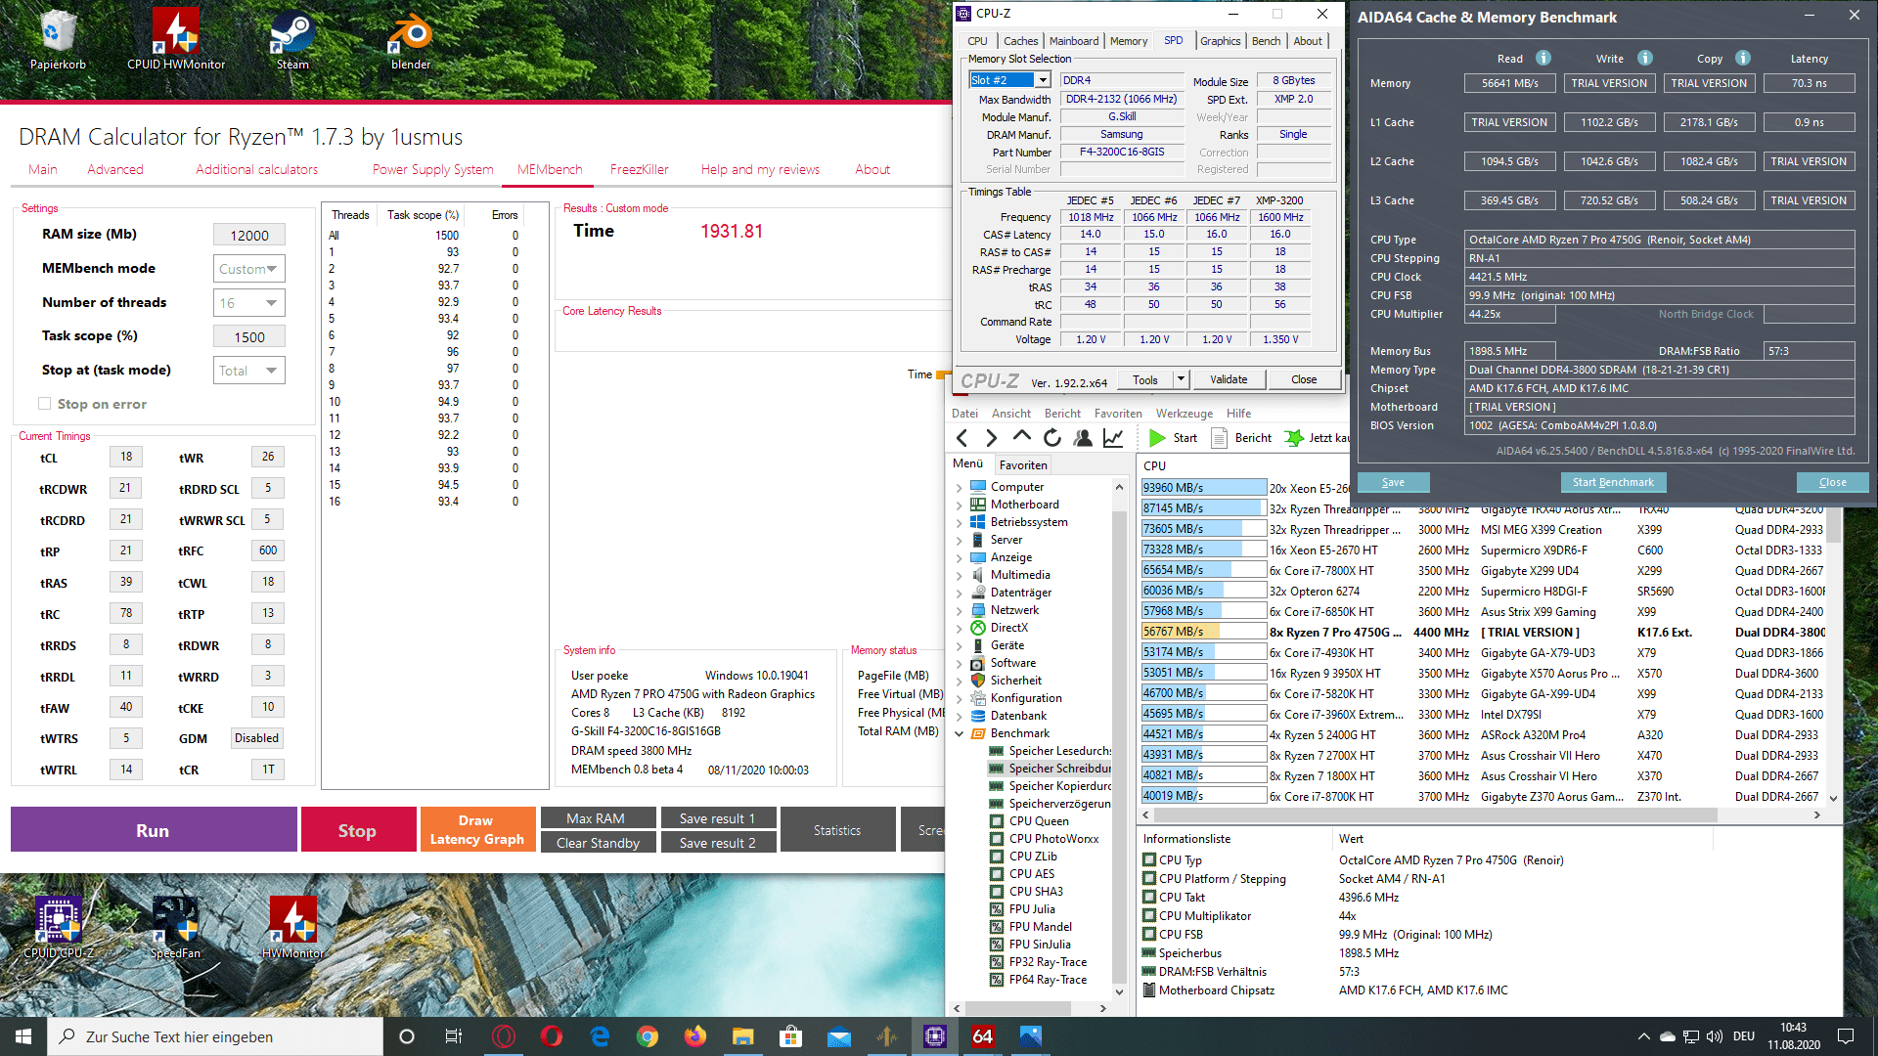Viewport: 1878px width, 1056px height.
Task: Open Chrome from the taskbar
Action: [648, 1036]
